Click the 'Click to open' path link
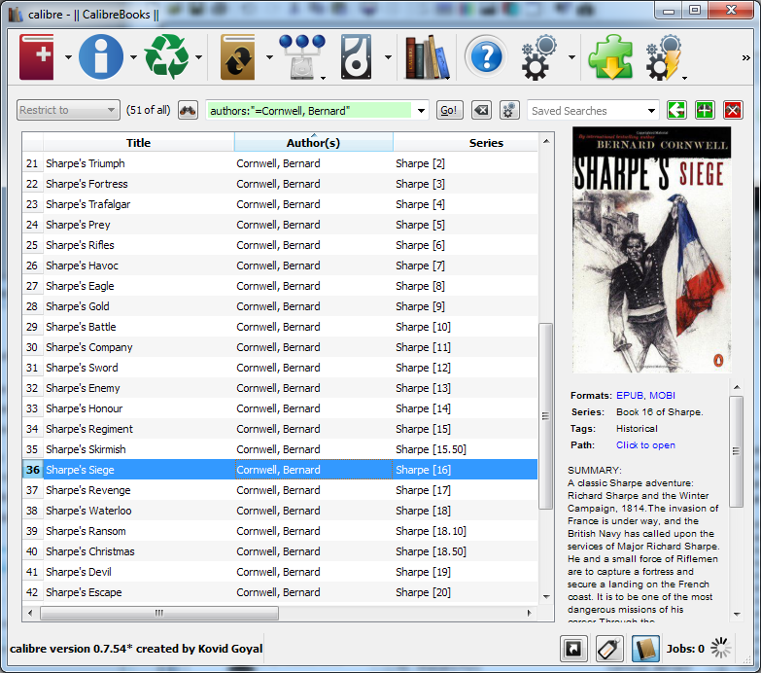The height and width of the screenshot is (673, 761). (645, 445)
